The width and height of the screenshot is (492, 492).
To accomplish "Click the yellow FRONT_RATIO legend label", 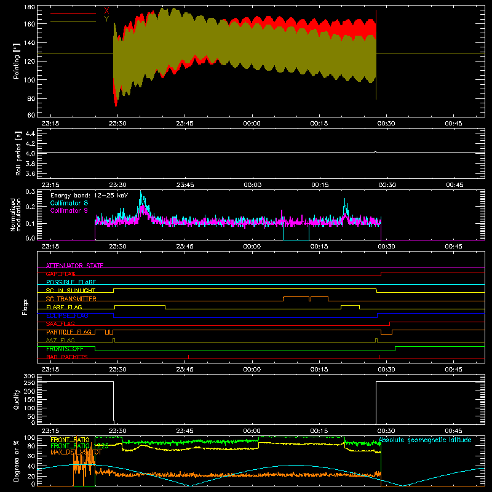I will coord(70,440).
